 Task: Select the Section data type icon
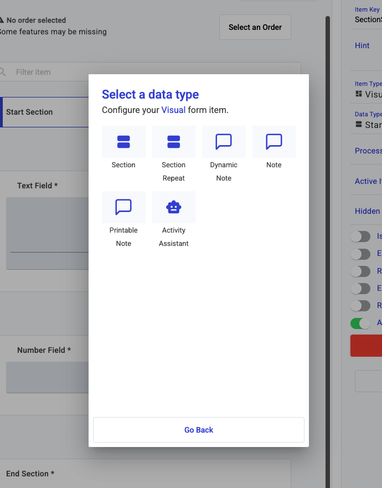click(123, 142)
